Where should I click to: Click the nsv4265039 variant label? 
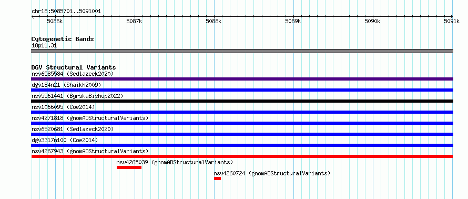point(175,162)
